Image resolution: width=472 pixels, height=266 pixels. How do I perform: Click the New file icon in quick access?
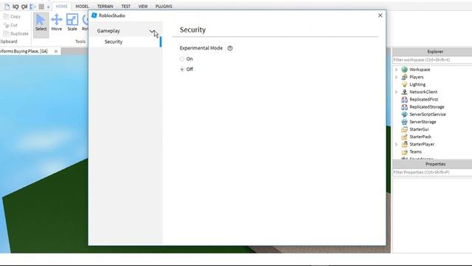point(7,7)
